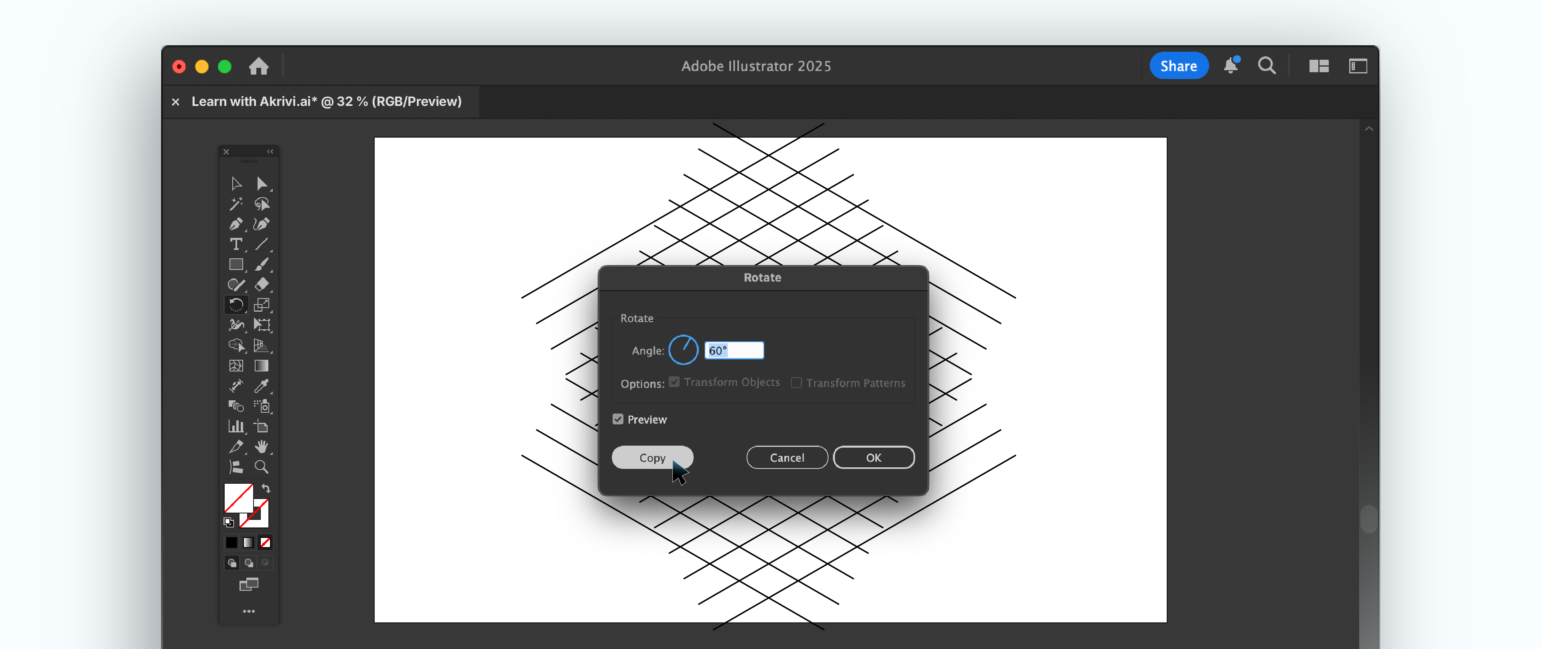Select the Shape Builder tool
This screenshot has width=1541, height=649.
click(236, 345)
